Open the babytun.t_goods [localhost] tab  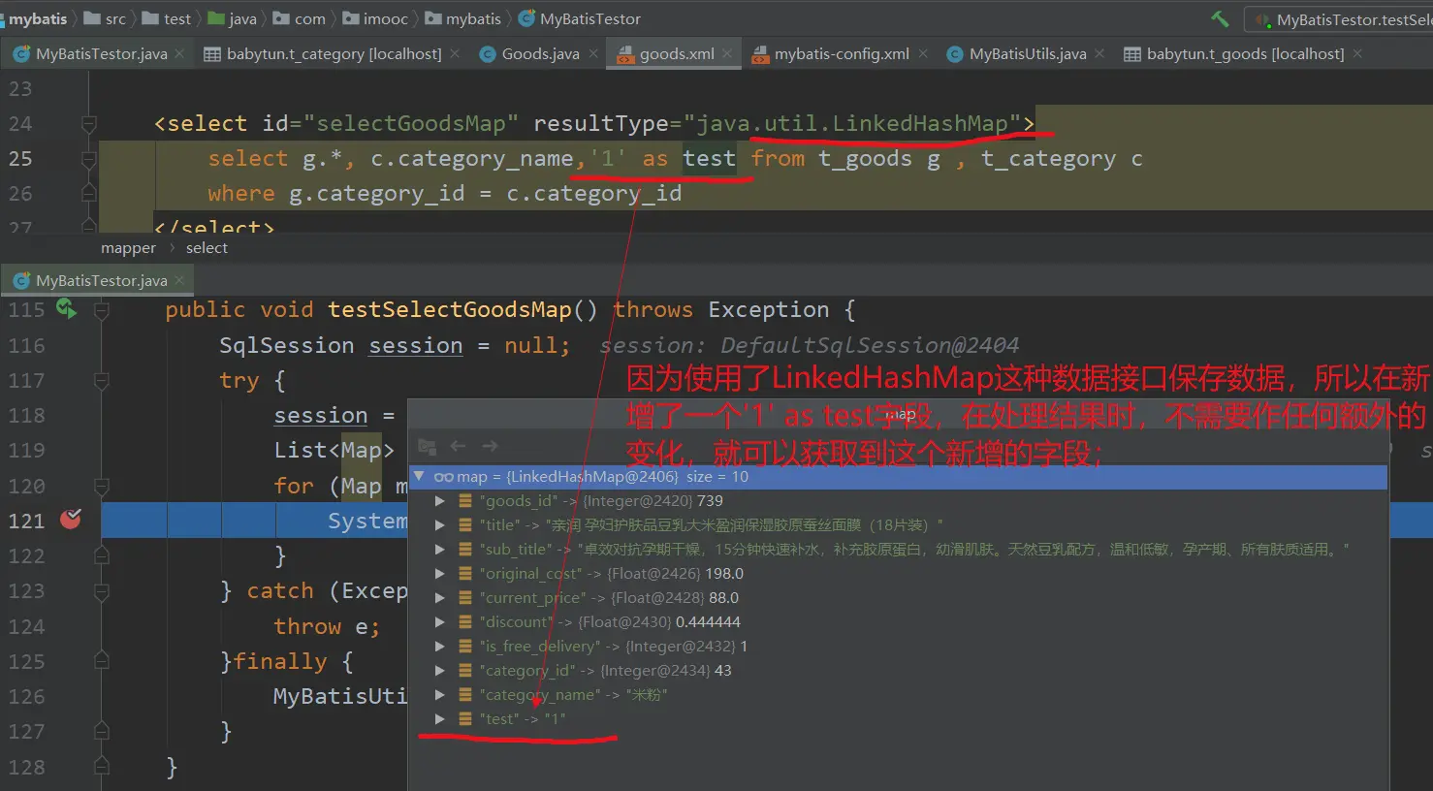1244,54
